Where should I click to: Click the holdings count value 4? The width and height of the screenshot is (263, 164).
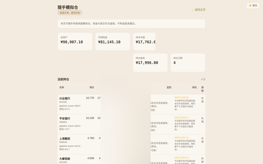[174, 63]
